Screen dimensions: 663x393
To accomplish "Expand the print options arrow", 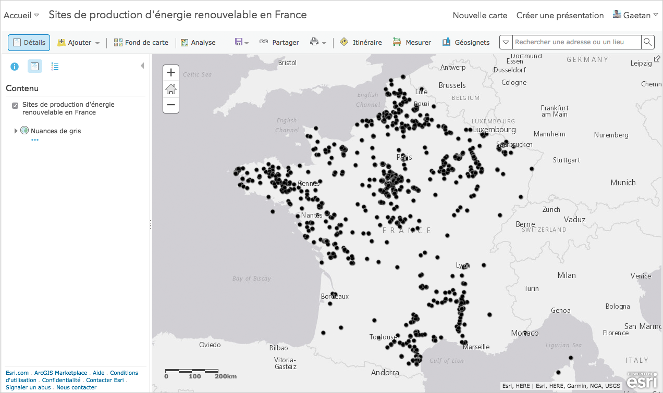I will tap(324, 43).
